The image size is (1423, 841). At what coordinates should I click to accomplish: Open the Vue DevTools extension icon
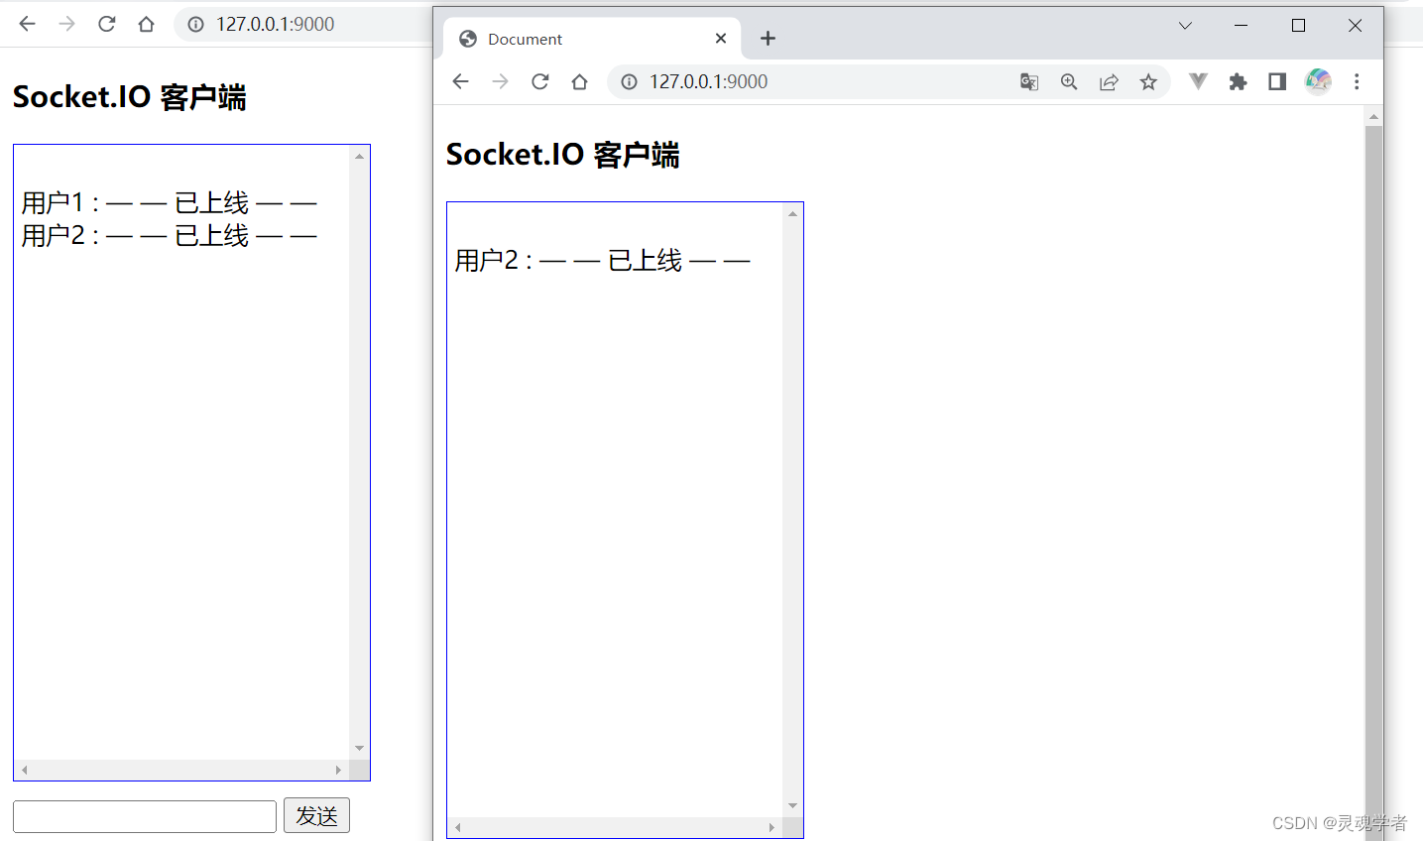point(1198,81)
